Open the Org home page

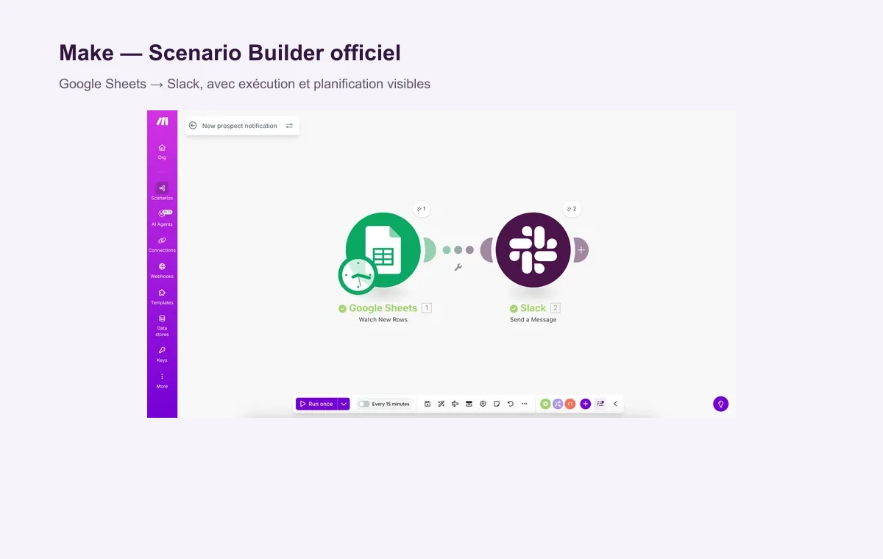click(162, 152)
